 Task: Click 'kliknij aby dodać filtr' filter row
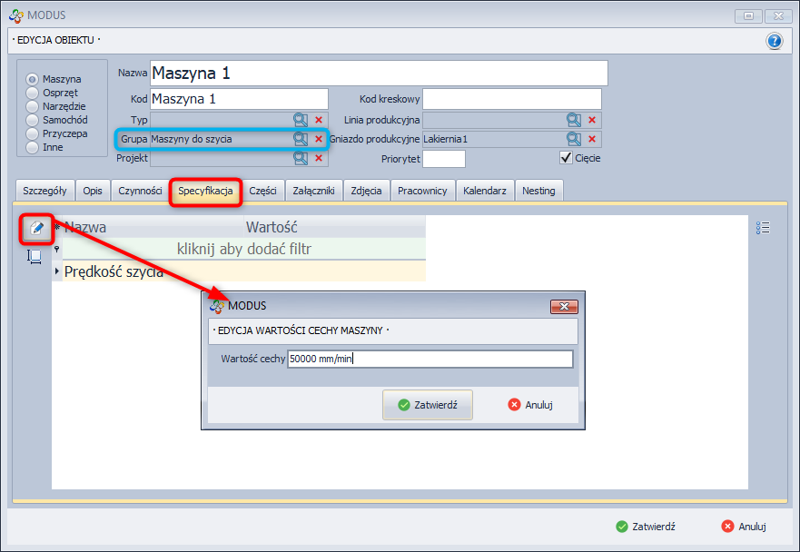(x=244, y=249)
